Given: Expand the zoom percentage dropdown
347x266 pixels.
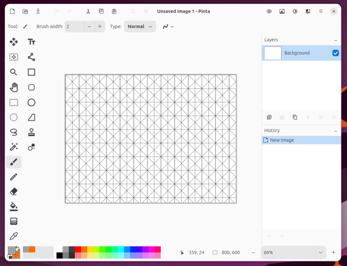Looking at the screenshot, I should (x=320, y=253).
